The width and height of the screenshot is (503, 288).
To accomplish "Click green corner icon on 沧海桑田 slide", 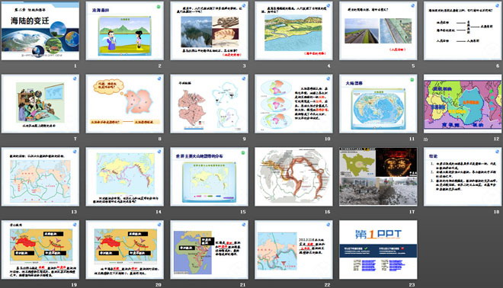I will pos(159,6).
